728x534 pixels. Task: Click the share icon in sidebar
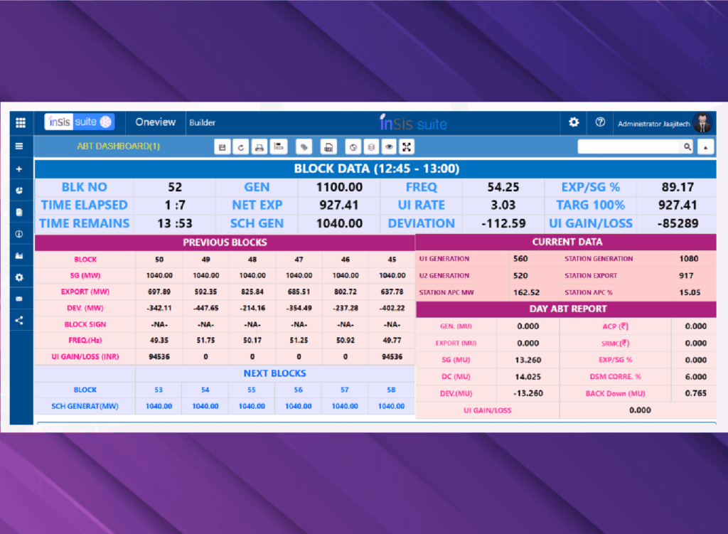pyautogui.click(x=19, y=320)
